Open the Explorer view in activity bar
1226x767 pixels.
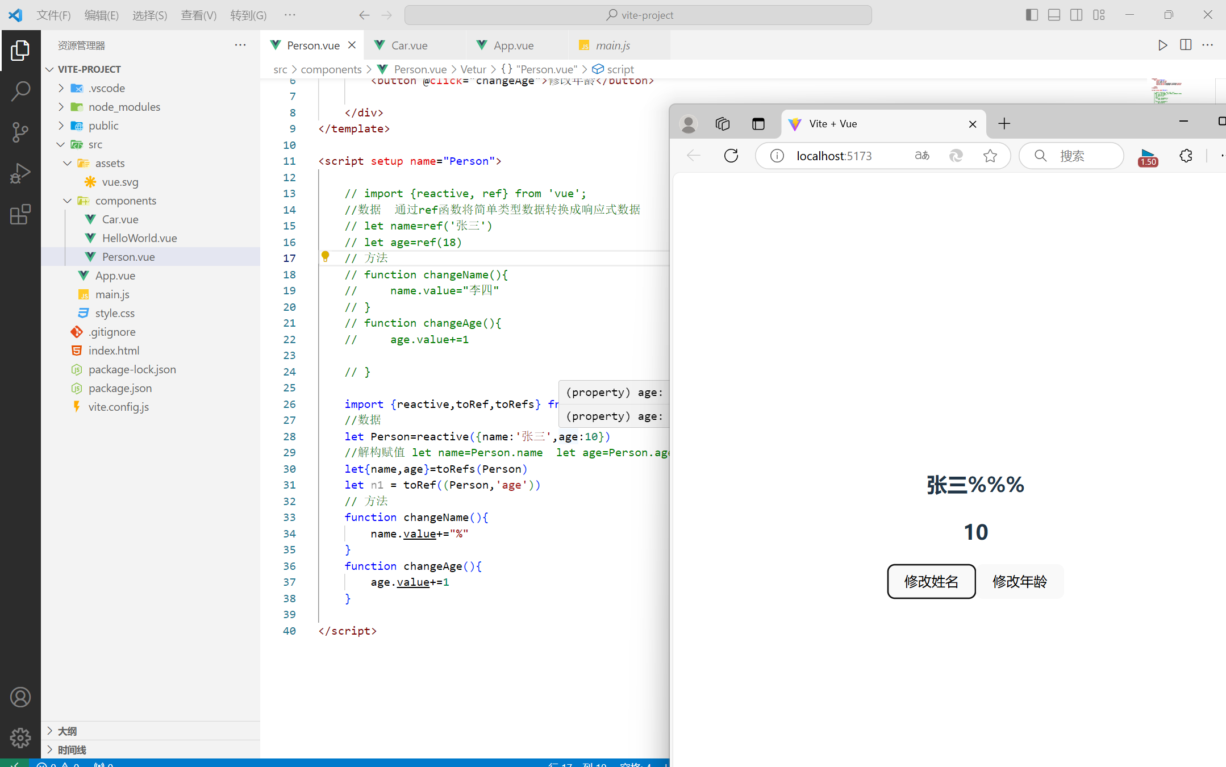click(x=20, y=50)
